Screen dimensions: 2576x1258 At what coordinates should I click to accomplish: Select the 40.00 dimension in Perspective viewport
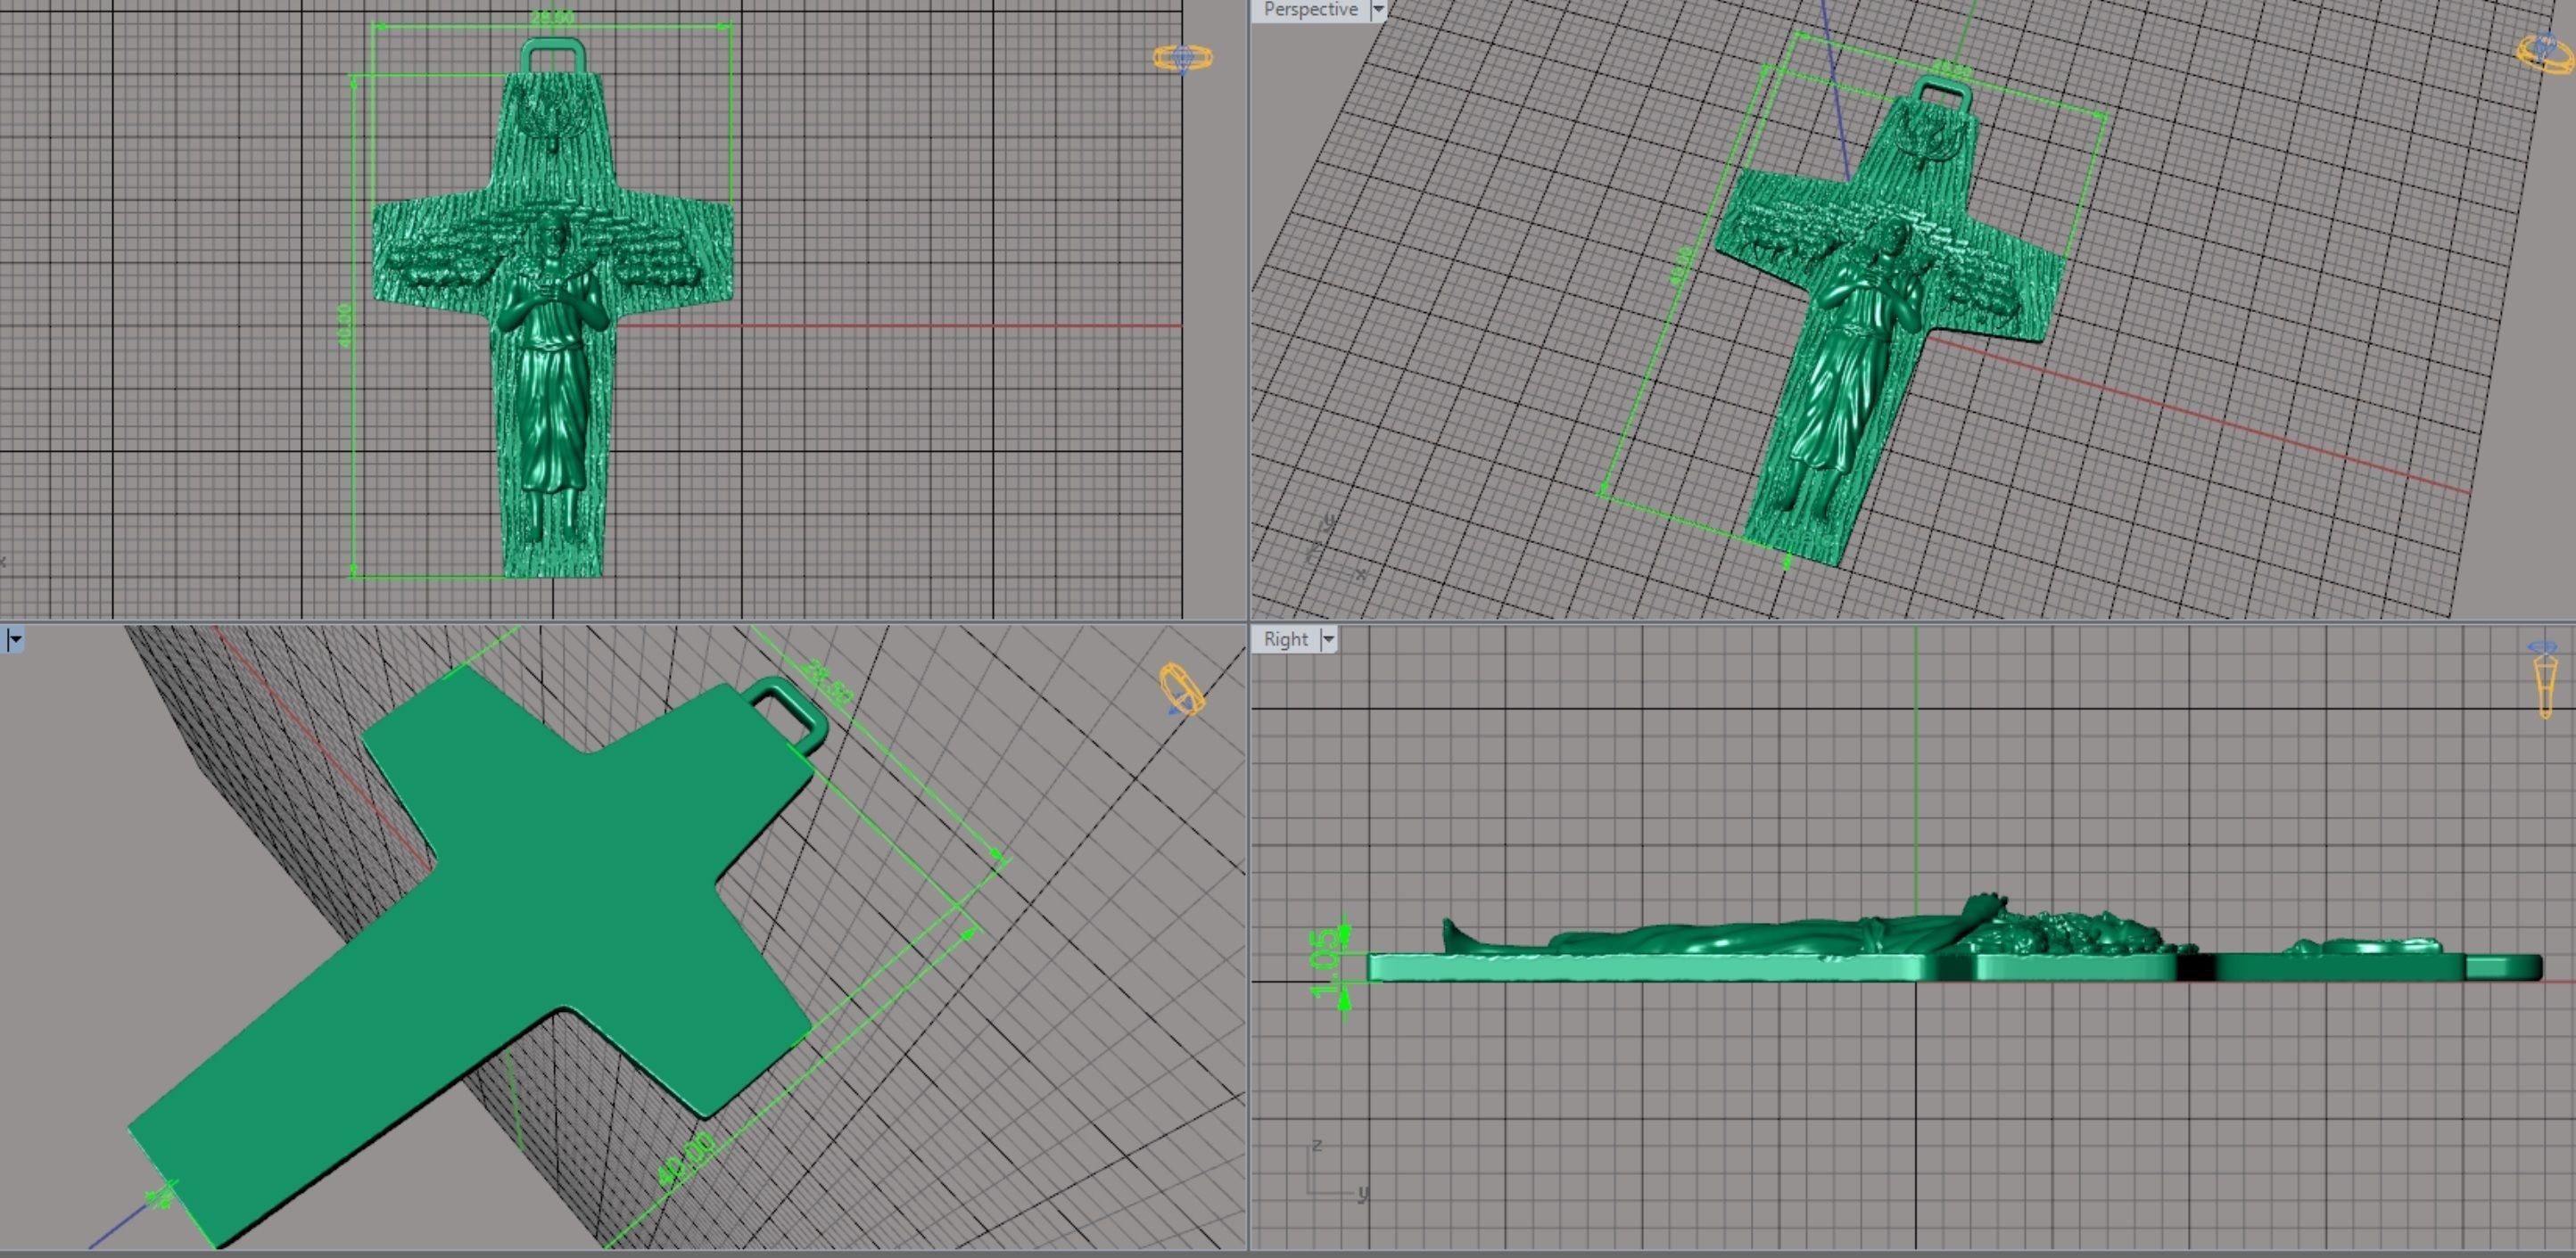tap(1682, 266)
